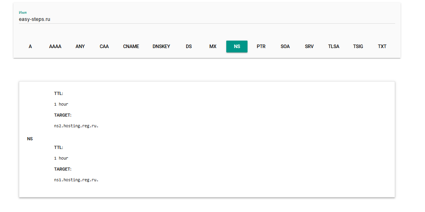
Task: Select the PTR record type
Action: point(261,46)
